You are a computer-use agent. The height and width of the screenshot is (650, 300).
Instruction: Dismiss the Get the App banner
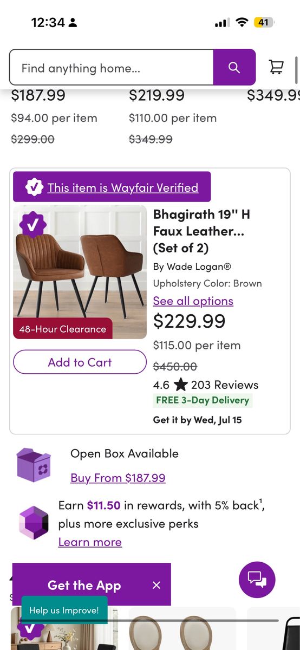click(156, 585)
